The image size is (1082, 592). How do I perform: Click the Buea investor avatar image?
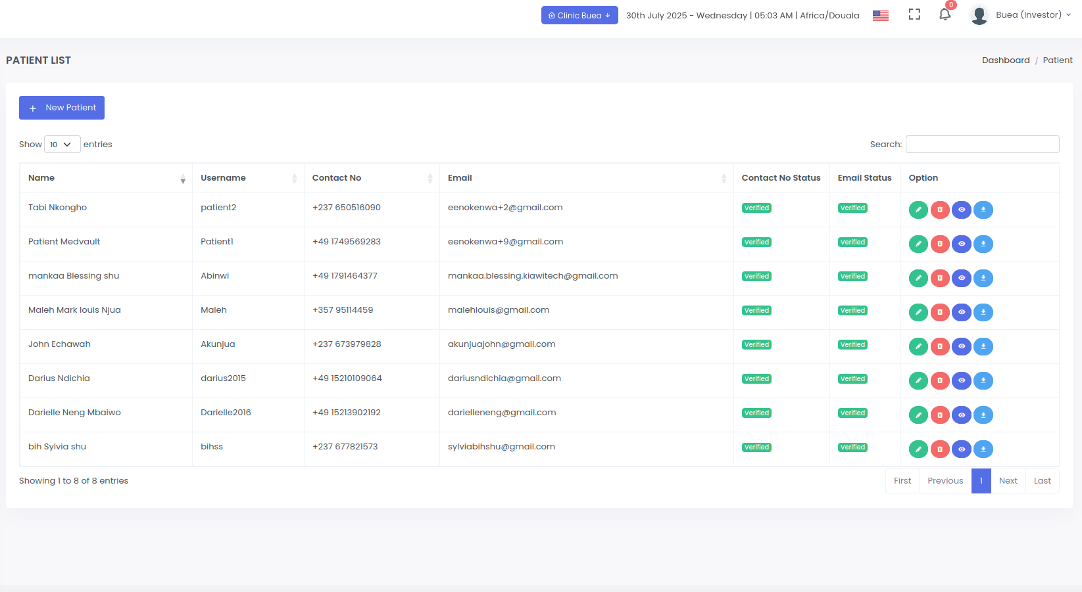(x=979, y=15)
